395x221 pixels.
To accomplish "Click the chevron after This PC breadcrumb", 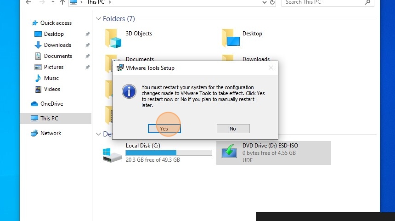I will [110, 2].
